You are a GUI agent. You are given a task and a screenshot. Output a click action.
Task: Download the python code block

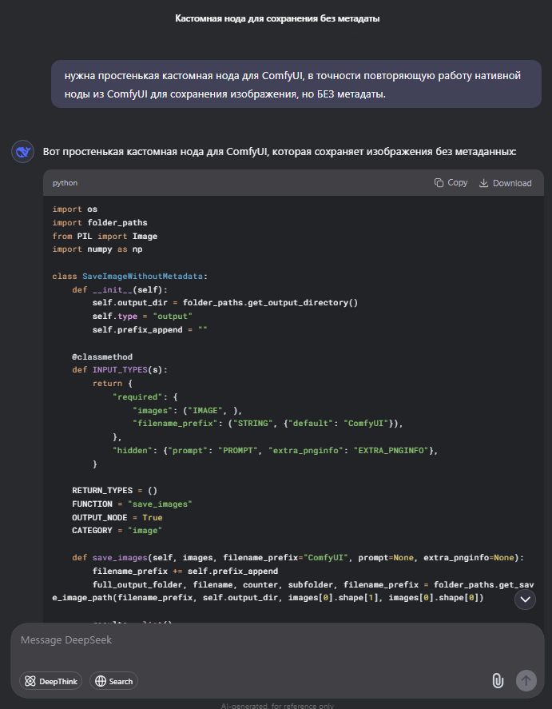(x=505, y=183)
